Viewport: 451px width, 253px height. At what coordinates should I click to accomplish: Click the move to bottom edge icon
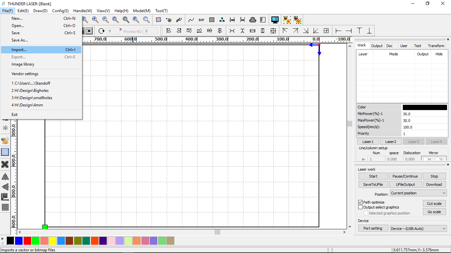[x=369, y=31]
